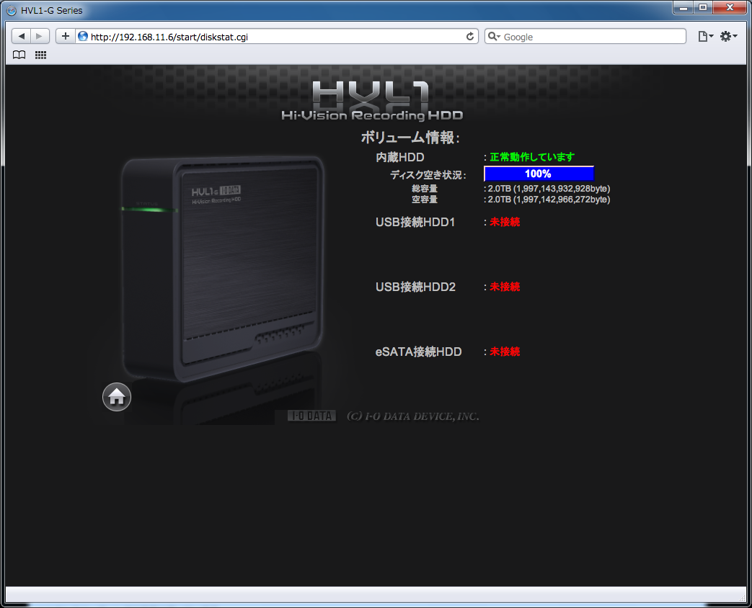Screen dimensions: 752x608
Task: Minimize the HVL1-G Series window
Action: pyautogui.click(x=683, y=8)
